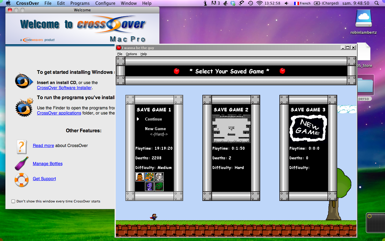Click the Dropbox menu bar icon
Viewport: 385px width, 241px height.
[233, 3]
